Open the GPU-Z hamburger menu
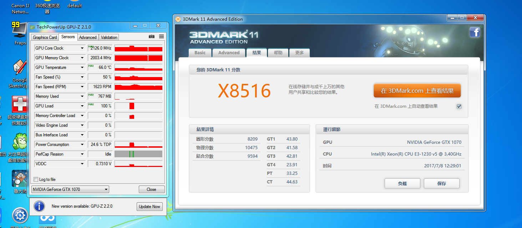 [x=161, y=37]
